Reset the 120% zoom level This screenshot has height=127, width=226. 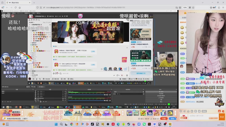pyautogui.click(x=185, y=8)
